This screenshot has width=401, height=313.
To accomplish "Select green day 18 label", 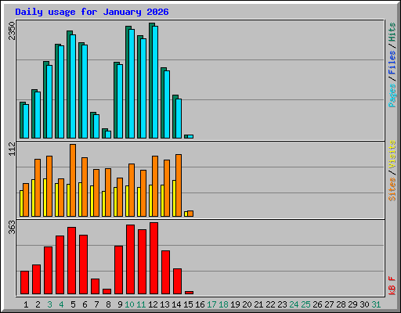I will 223,304.
